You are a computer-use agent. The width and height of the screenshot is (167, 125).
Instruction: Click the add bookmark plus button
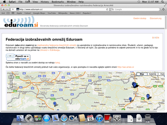13,9
